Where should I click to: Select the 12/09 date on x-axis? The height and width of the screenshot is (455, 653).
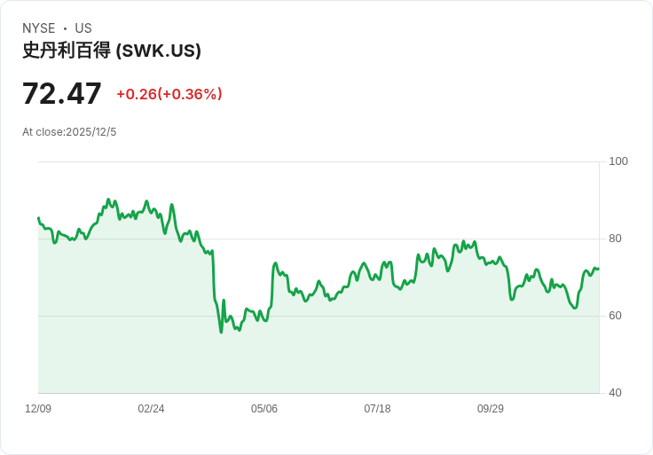(38, 409)
